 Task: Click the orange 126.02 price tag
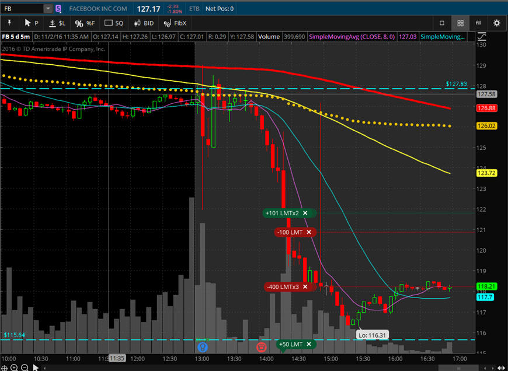click(486, 126)
